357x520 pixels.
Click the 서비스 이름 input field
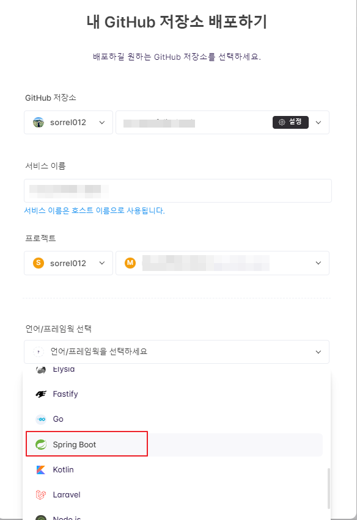click(177, 190)
